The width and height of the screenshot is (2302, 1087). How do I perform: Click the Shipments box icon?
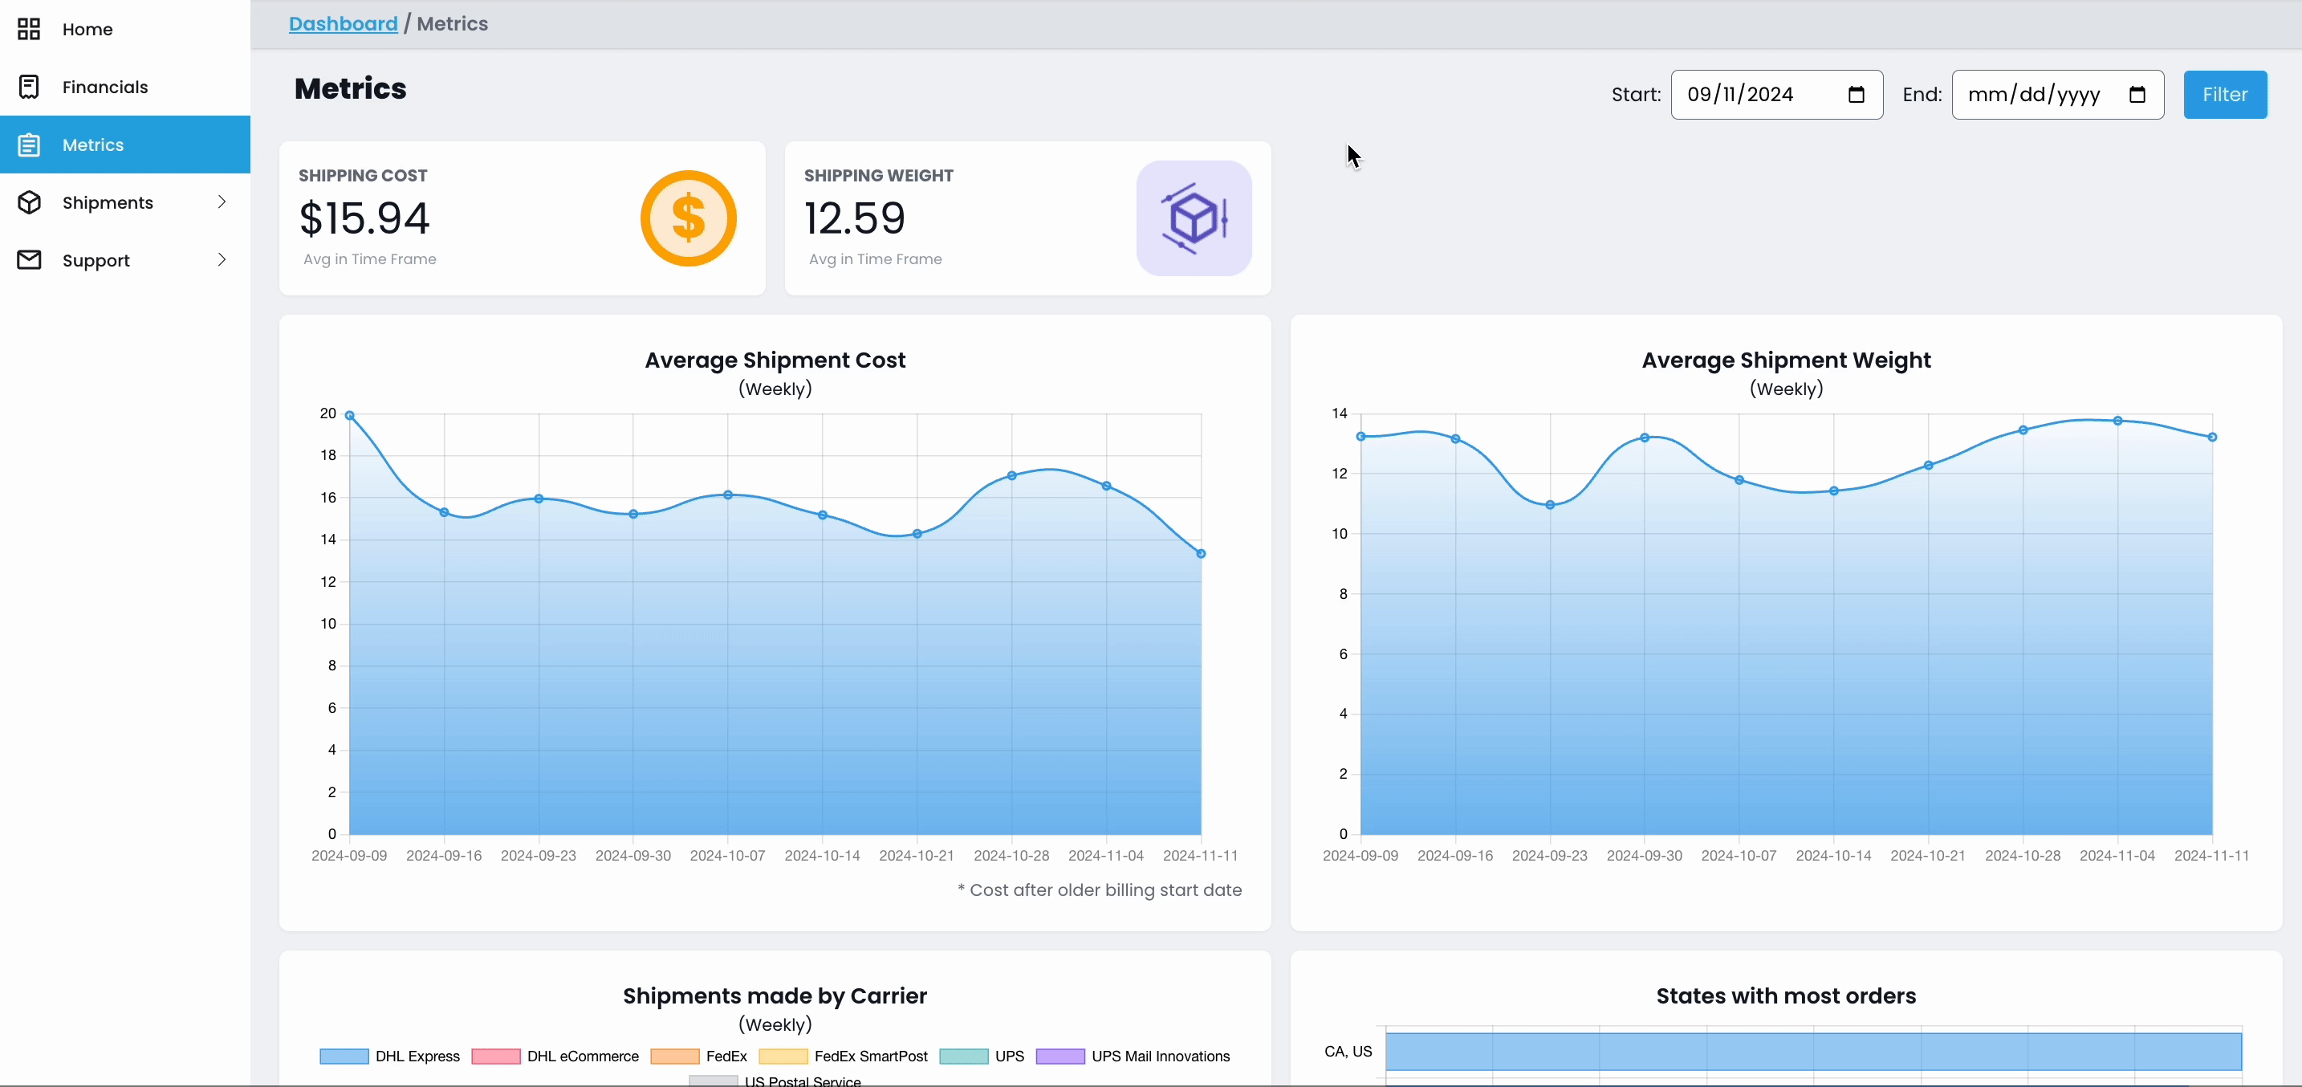(29, 203)
